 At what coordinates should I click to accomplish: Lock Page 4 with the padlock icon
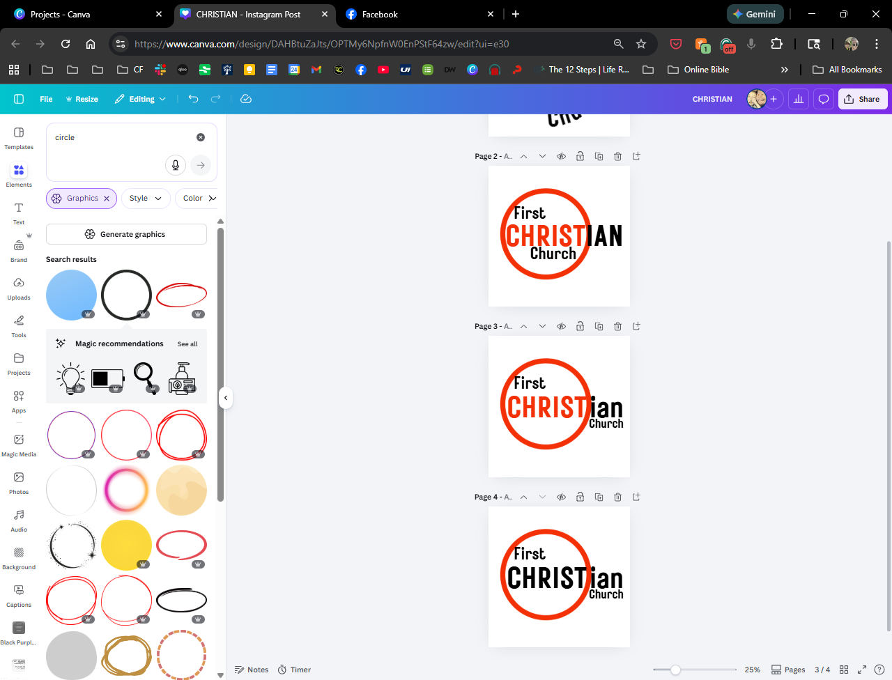point(580,497)
